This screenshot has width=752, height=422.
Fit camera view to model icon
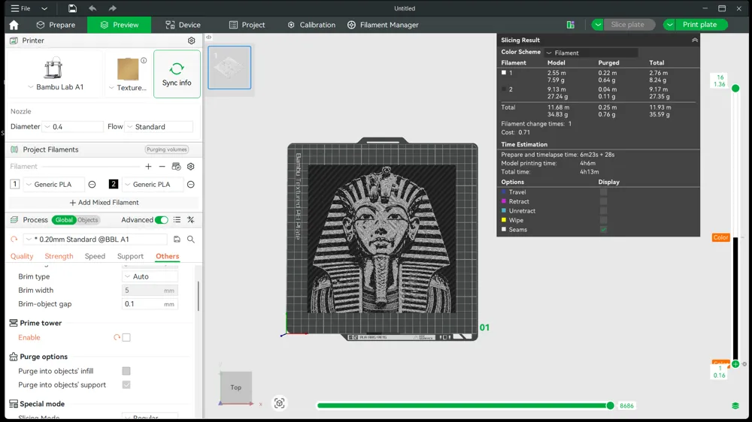280,403
